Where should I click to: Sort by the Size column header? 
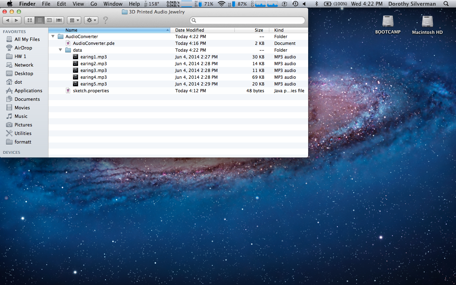coord(252,30)
